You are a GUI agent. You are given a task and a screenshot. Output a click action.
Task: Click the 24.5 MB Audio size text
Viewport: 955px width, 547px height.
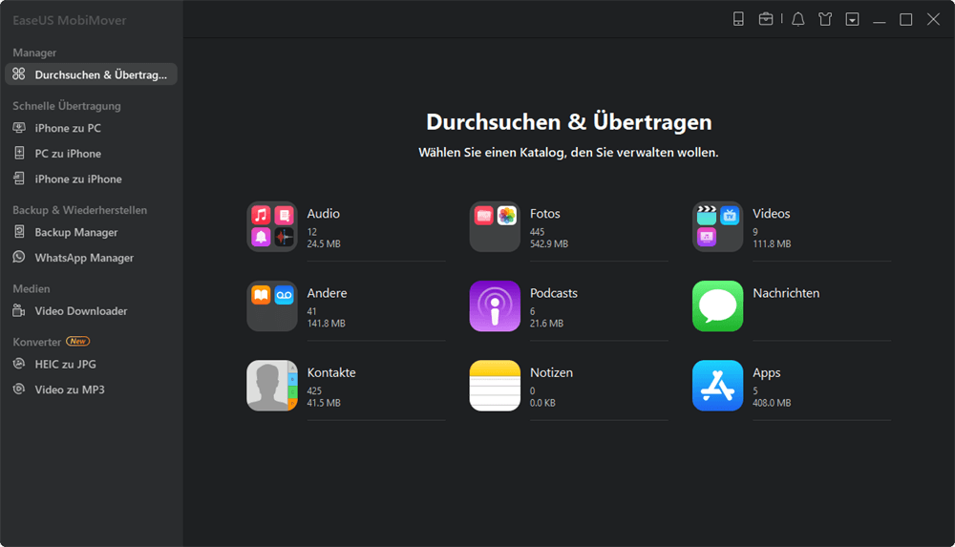[x=324, y=243]
